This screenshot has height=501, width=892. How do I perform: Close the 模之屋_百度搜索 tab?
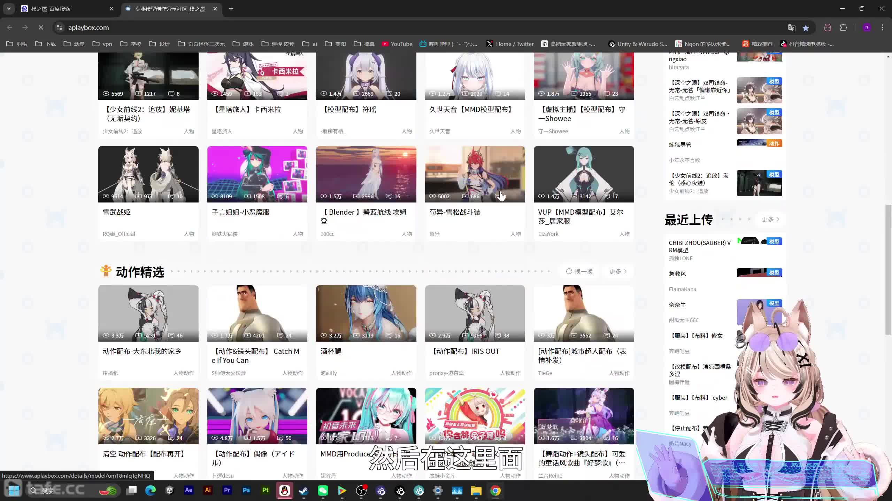[x=111, y=9]
